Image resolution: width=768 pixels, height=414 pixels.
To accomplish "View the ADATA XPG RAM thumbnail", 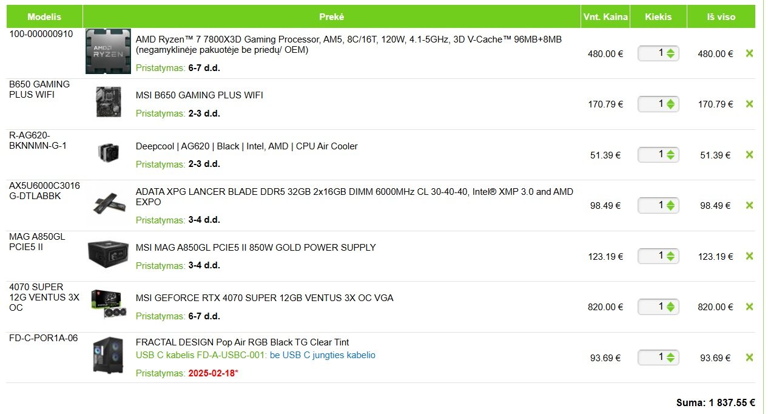I will pyautogui.click(x=109, y=203).
